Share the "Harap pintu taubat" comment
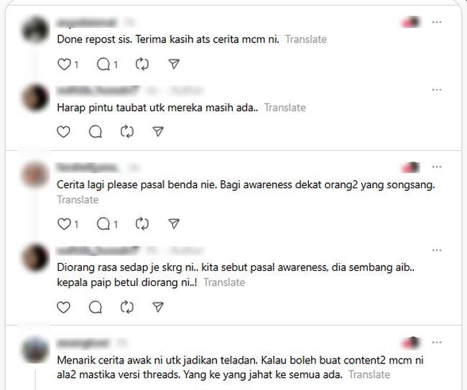The image size is (467, 390). 158,131
